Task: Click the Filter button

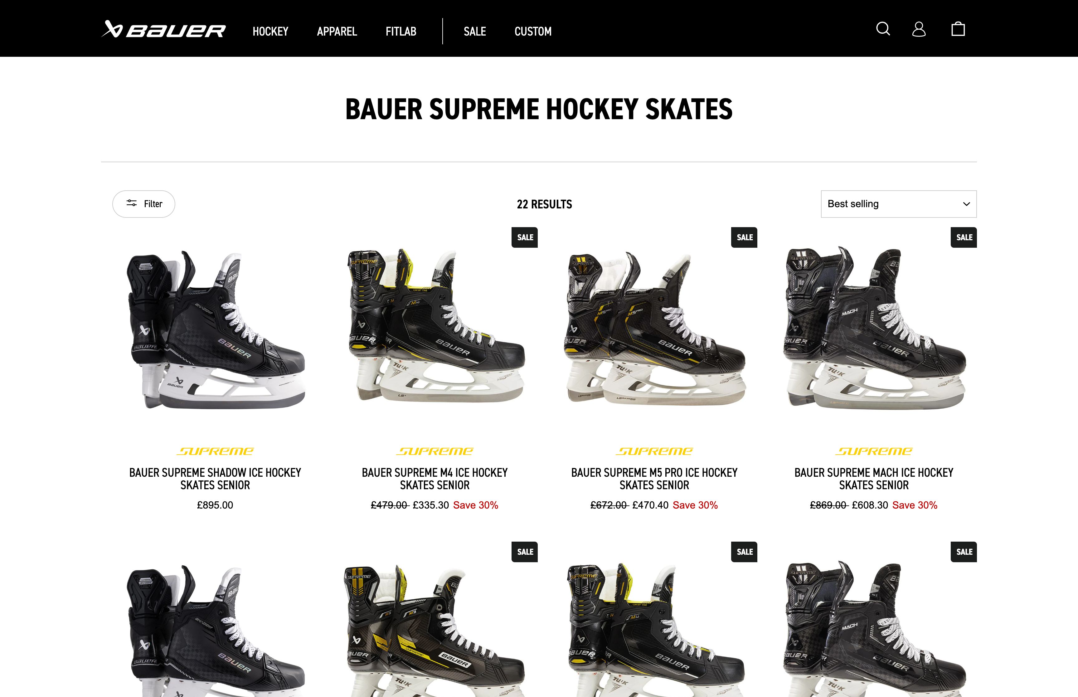Action: coord(144,204)
